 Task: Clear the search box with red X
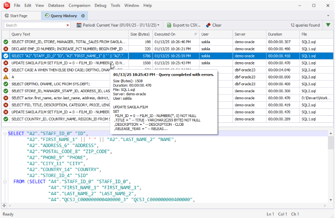(x=68, y=25)
